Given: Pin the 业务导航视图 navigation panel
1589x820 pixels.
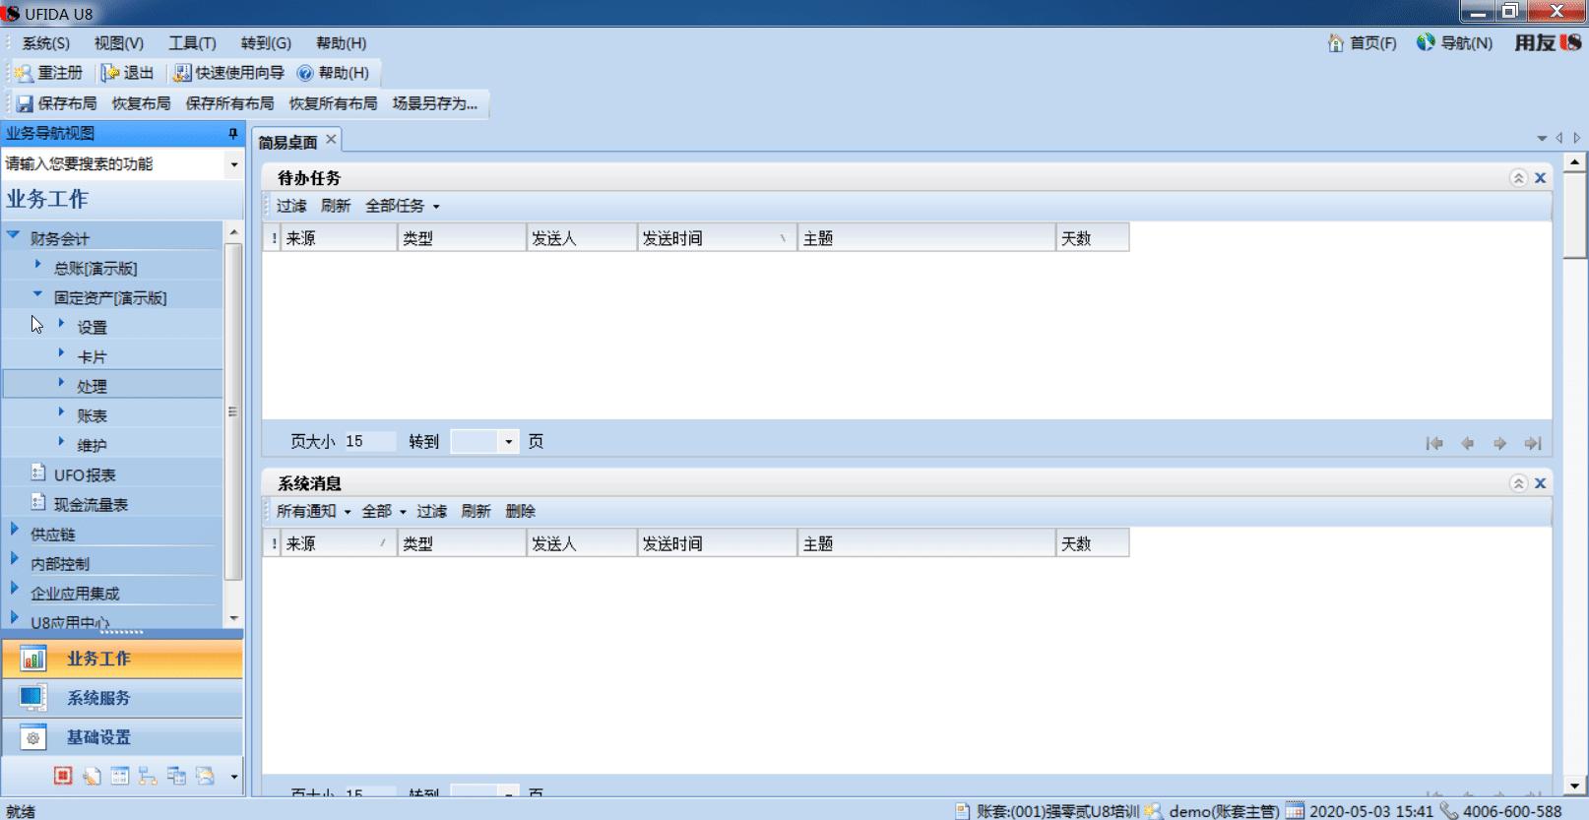Looking at the screenshot, I should click(233, 133).
